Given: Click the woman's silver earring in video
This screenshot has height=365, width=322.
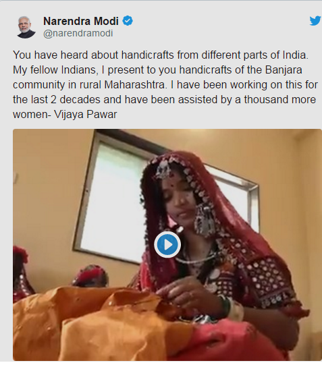Looking at the screenshot, I should coord(205,220).
